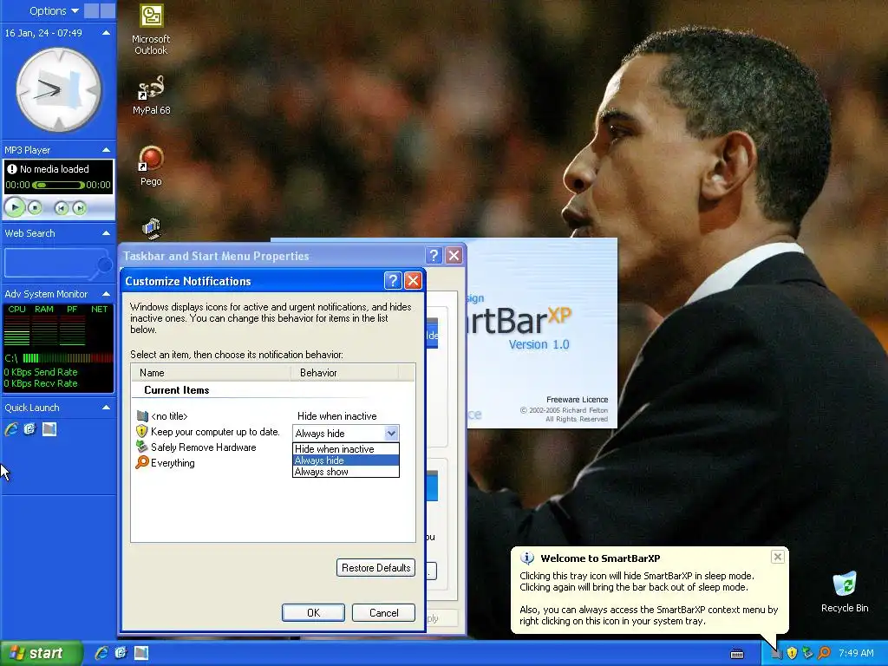Close the Welcome to SmartBarXP balloon
Image resolution: width=888 pixels, height=666 pixels.
[x=778, y=557]
